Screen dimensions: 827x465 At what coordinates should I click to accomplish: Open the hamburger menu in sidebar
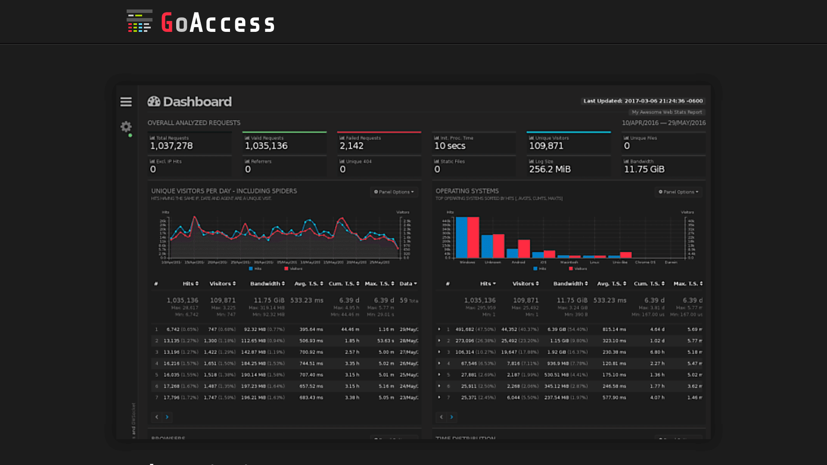(x=126, y=102)
